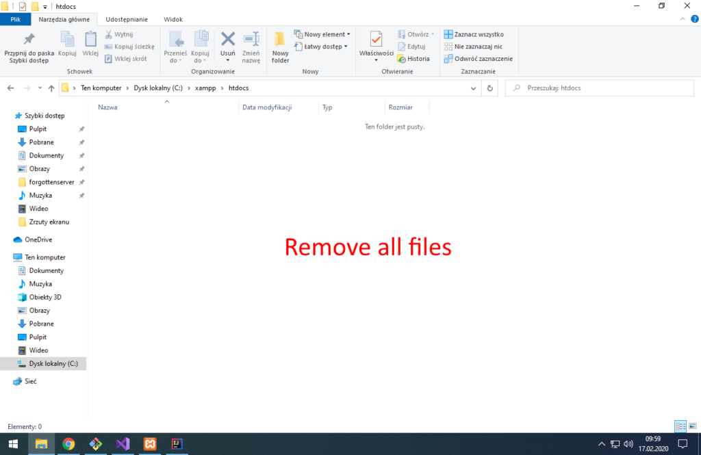Sort by Rozmiar column header

coord(407,107)
